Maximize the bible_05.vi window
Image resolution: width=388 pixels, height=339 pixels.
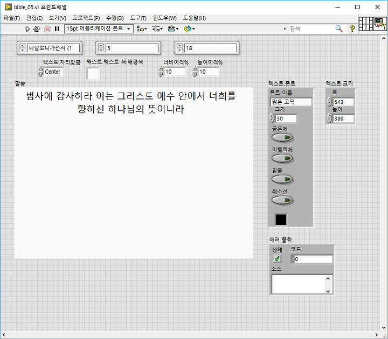click(357, 7)
